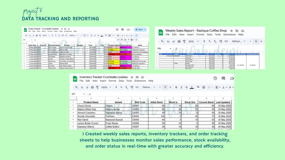
Task: Click font size field in Inventory Tracker
Action: [x=165, y=87]
